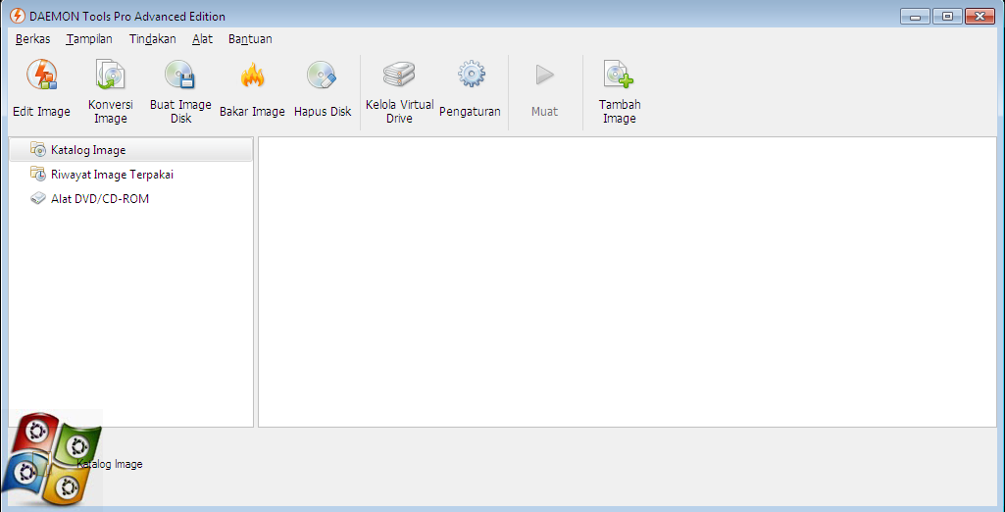Click the Alat DVD/CD-ROM drive icon

[x=38, y=199]
